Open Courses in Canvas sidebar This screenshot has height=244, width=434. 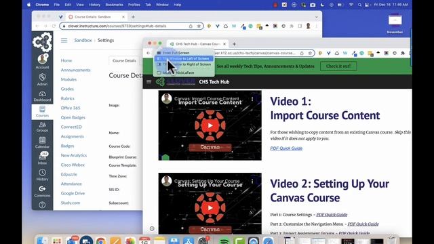(x=42, y=111)
